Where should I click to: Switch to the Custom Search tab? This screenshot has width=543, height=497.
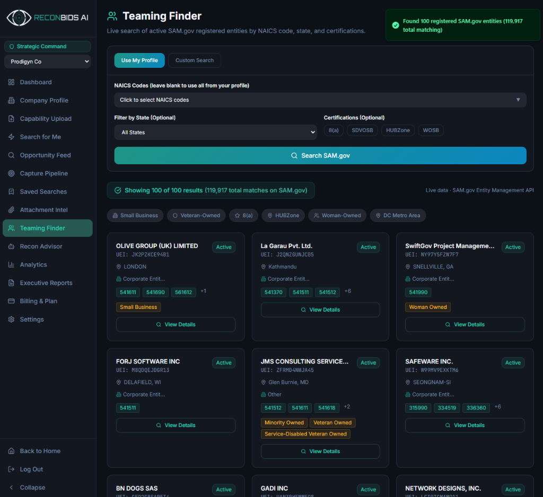[x=195, y=60]
